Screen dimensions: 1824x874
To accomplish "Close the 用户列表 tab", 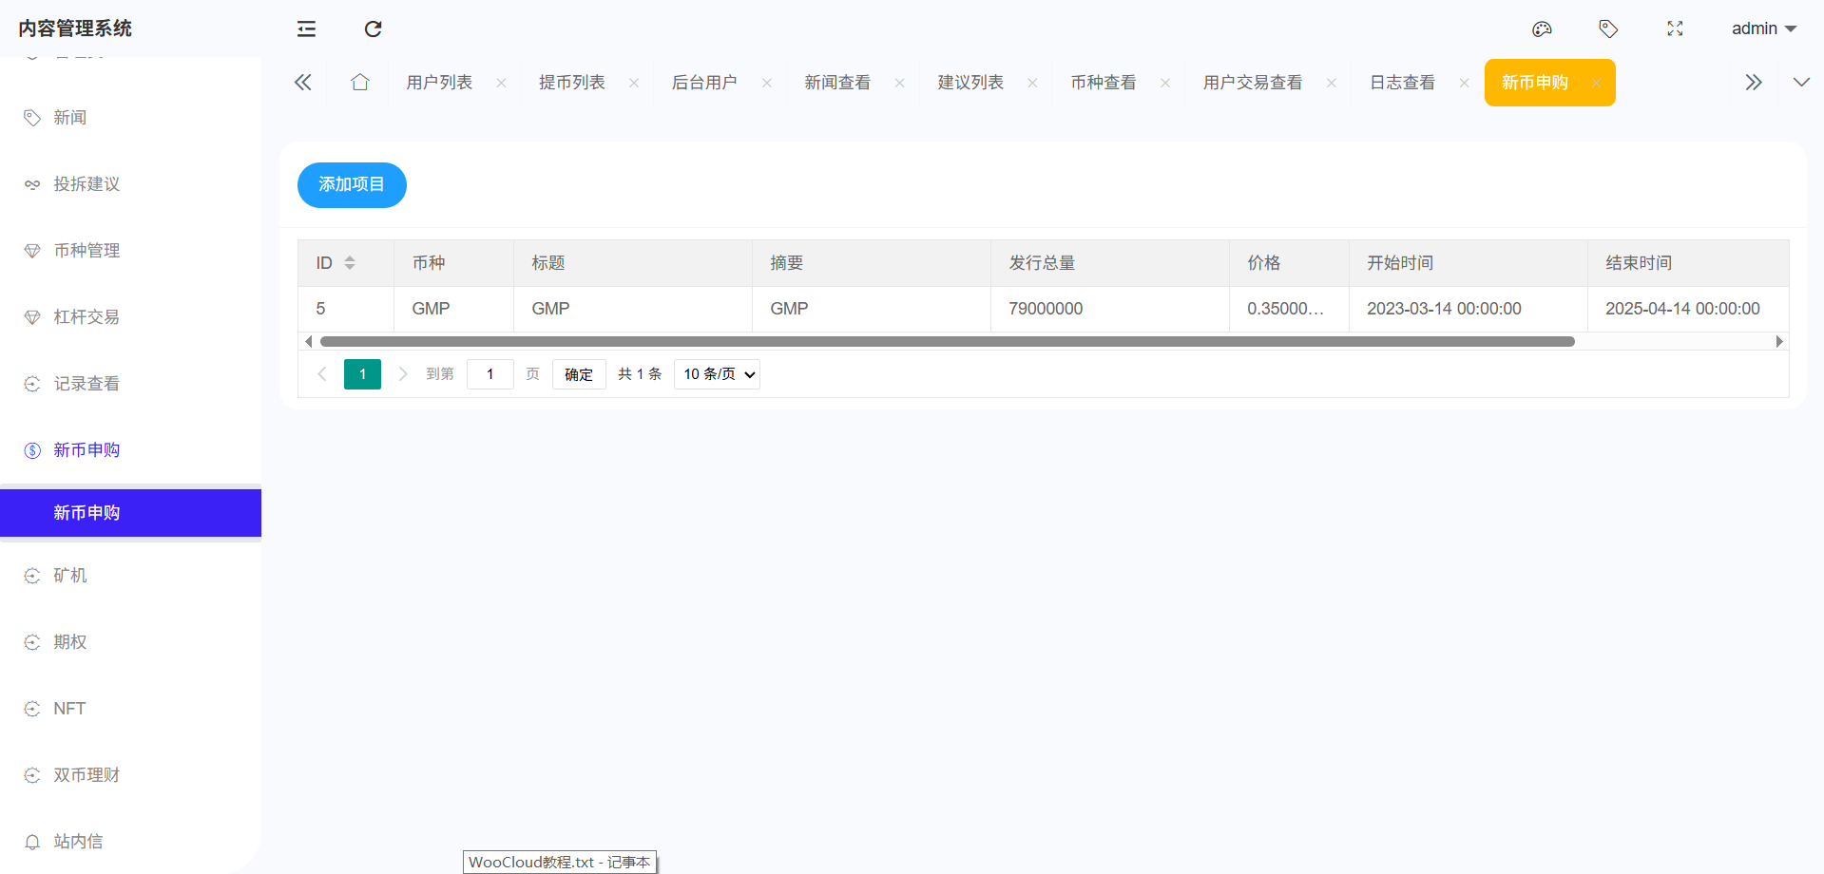I will tap(501, 84).
